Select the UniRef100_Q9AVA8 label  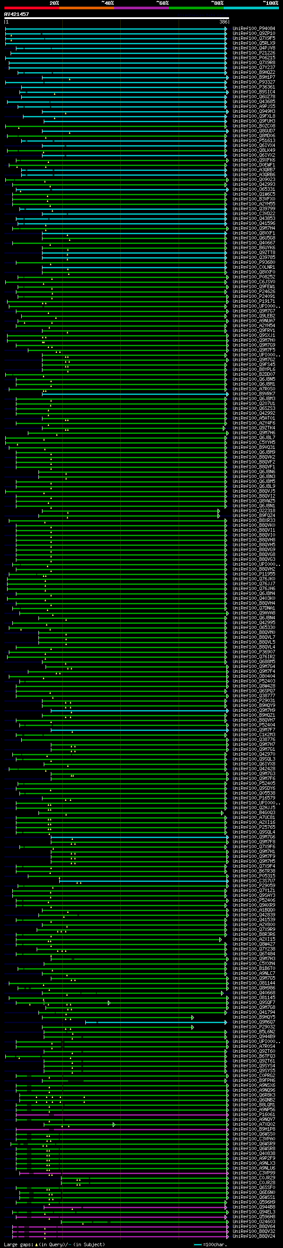tap(254, 613)
